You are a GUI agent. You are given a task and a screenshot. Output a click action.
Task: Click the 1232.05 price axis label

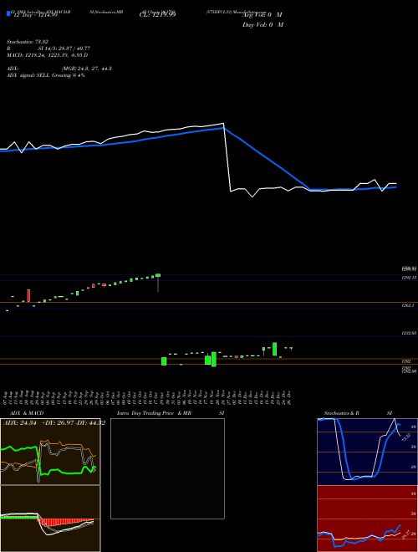click(410, 333)
